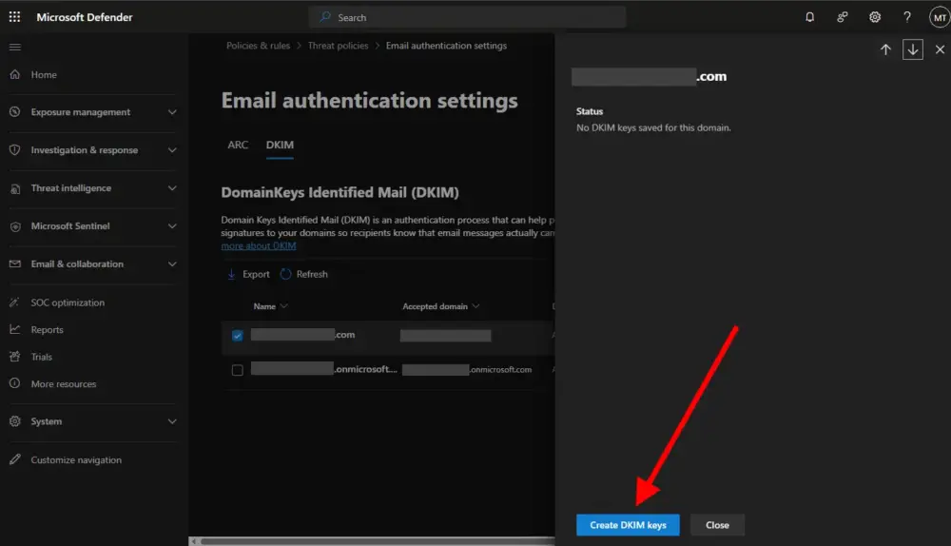The width and height of the screenshot is (951, 546).
Task: Click the Email & collaboration envelope icon
Action: tap(15, 263)
